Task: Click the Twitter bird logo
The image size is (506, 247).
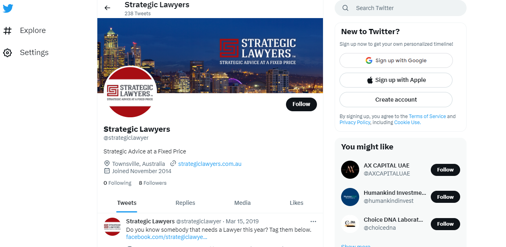Action: [8, 8]
